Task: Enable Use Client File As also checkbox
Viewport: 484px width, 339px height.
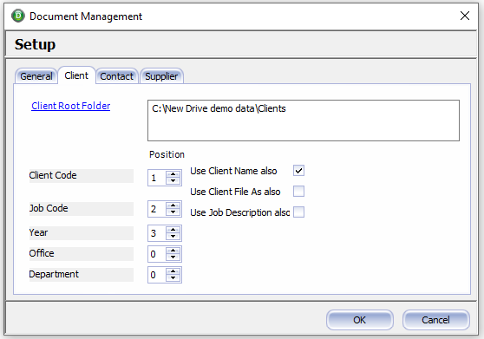Action: click(x=298, y=192)
